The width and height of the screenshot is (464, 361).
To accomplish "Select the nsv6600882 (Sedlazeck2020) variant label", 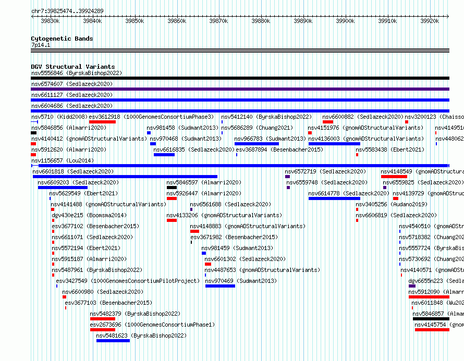I will 363,117.
